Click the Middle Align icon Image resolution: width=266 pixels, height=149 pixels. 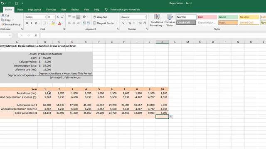74,17
